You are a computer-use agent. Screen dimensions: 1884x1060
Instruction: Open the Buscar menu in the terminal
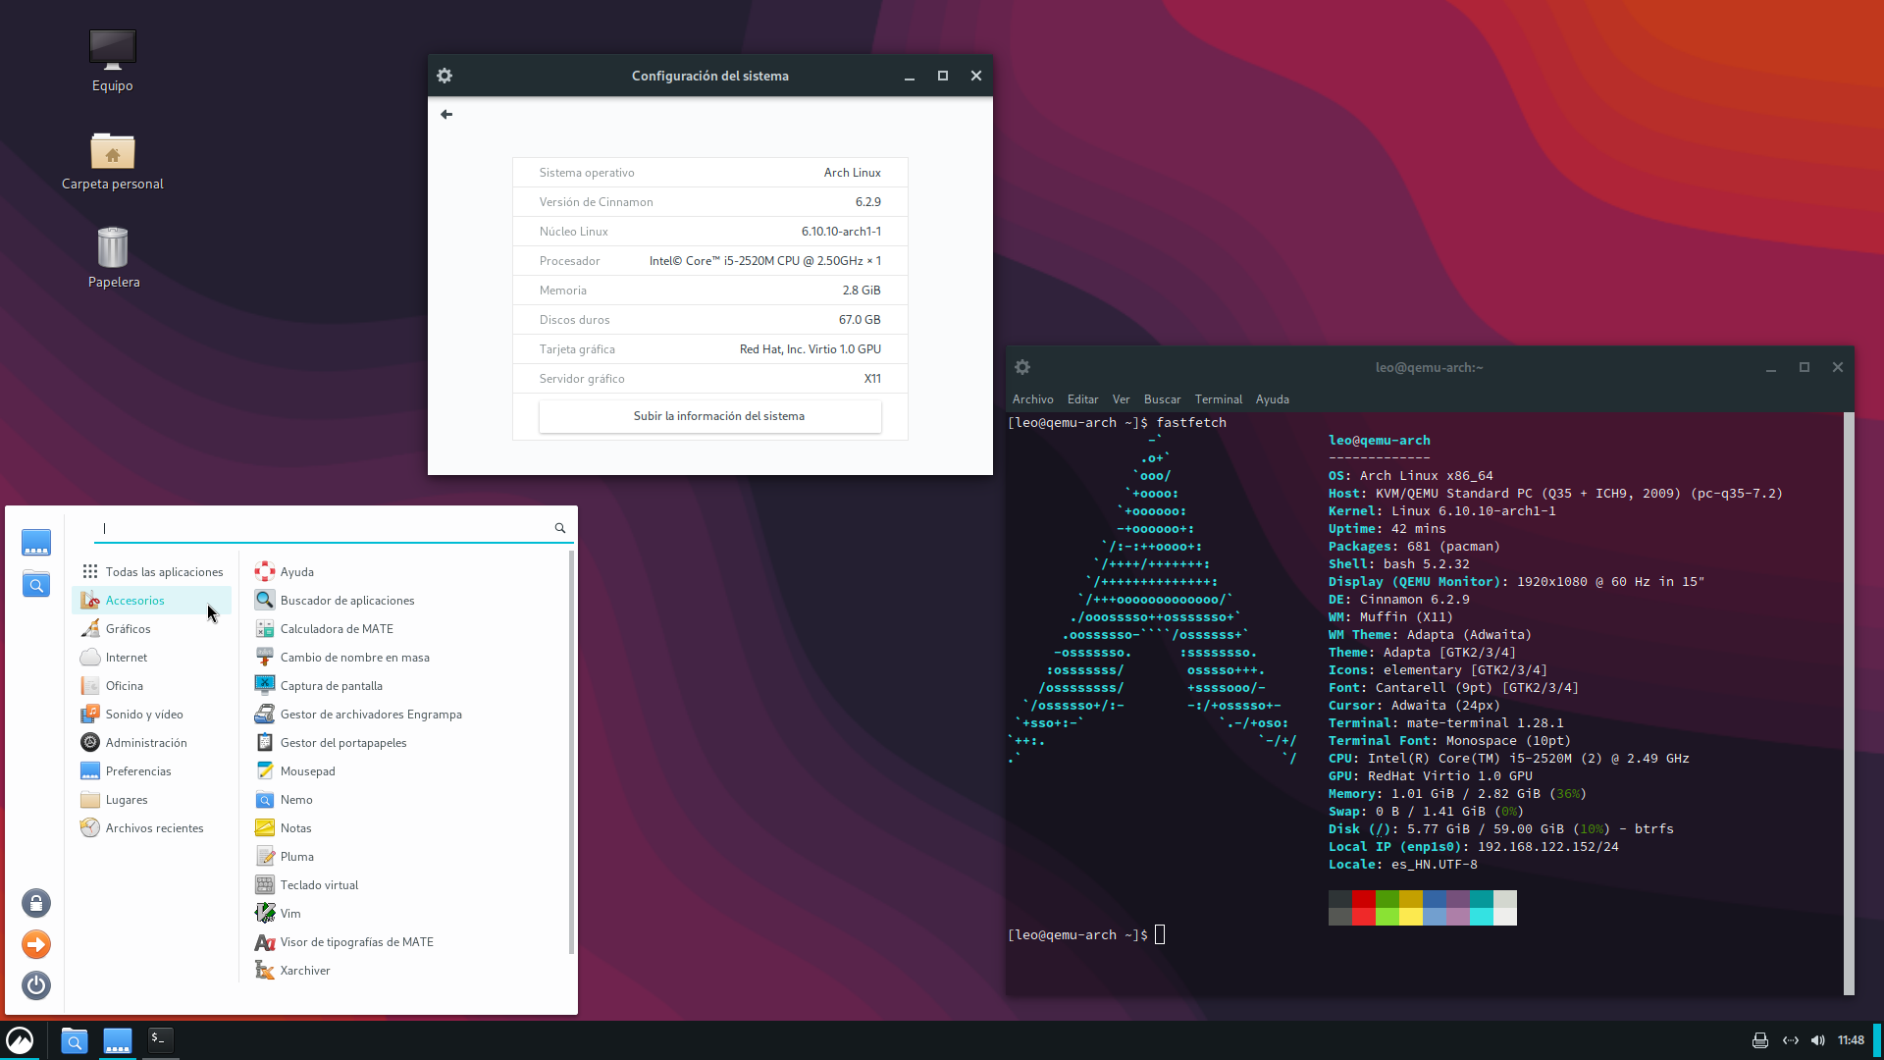click(x=1162, y=399)
